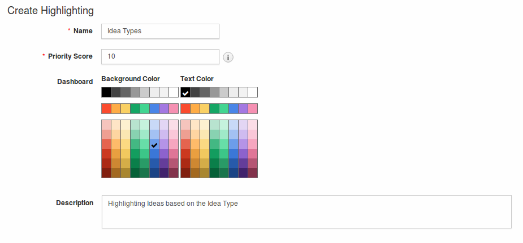This screenshot has width=523, height=243.
Task: Select bright red in Background Color bright row
Action: [106, 108]
